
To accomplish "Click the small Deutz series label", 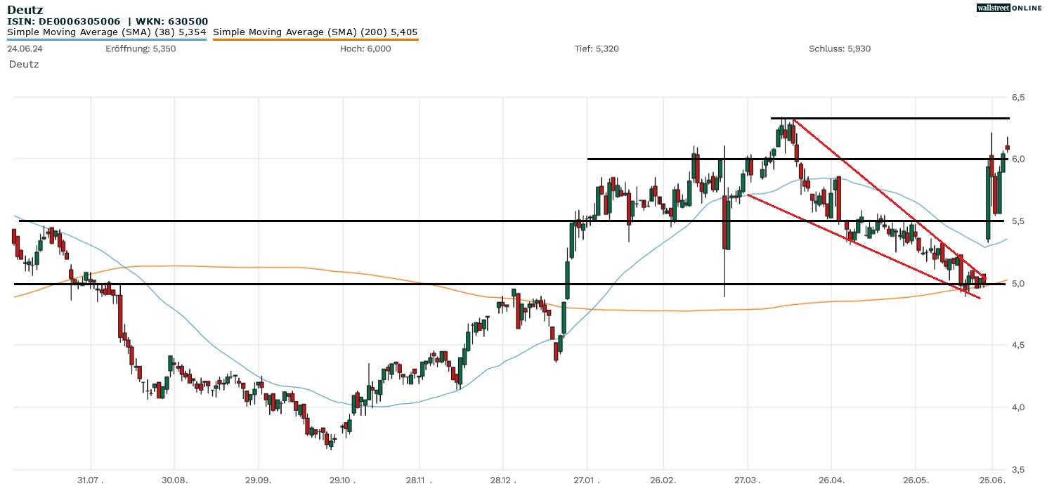I will [x=25, y=64].
